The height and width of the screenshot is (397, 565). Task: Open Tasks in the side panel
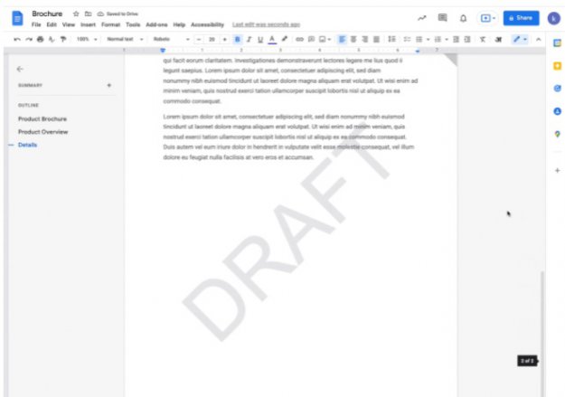pyautogui.click(x=557, y=89)
